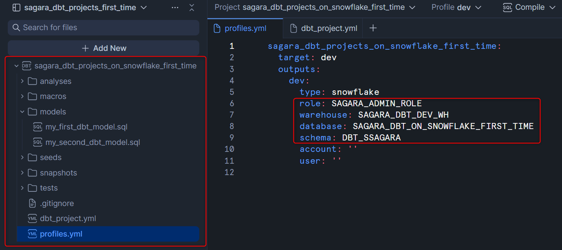
Task: Switch to the profiles.yml editor tab
Action: coord(245,29)
